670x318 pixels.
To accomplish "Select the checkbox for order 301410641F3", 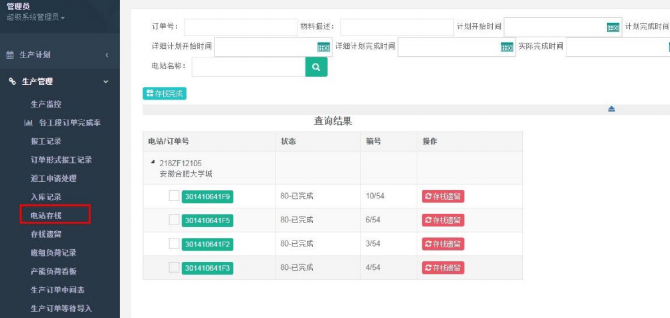I will [x=174, y=267].
